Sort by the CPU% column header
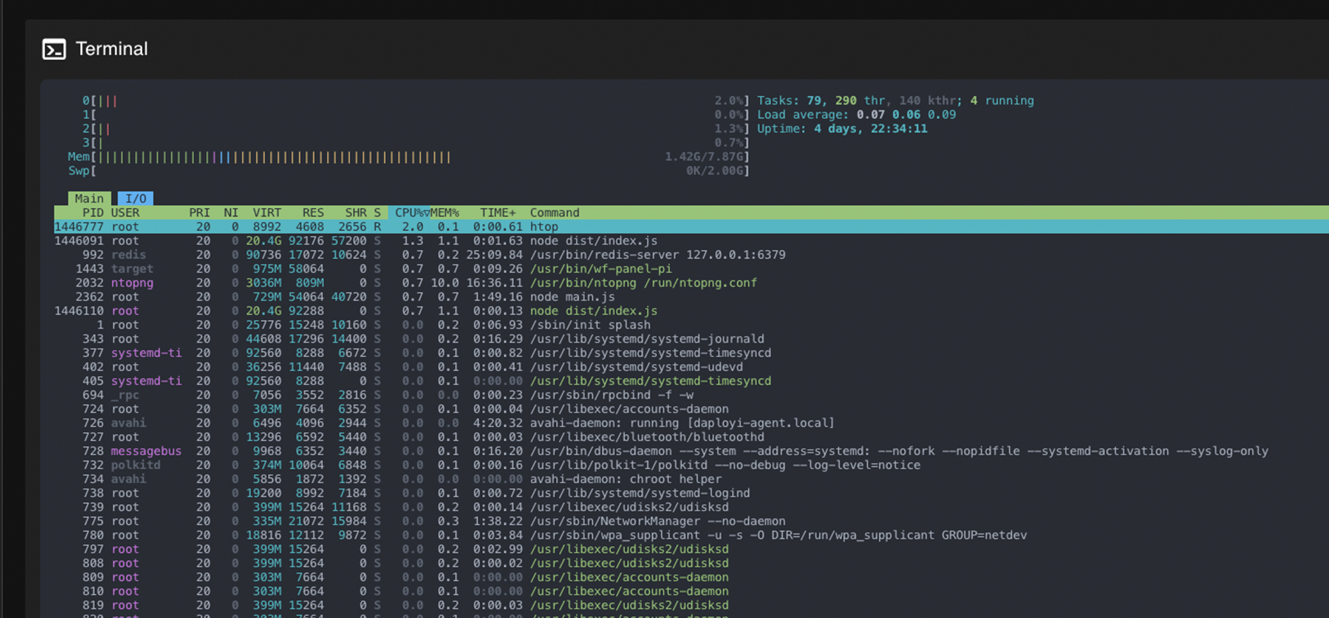 (x=409, y=212)
